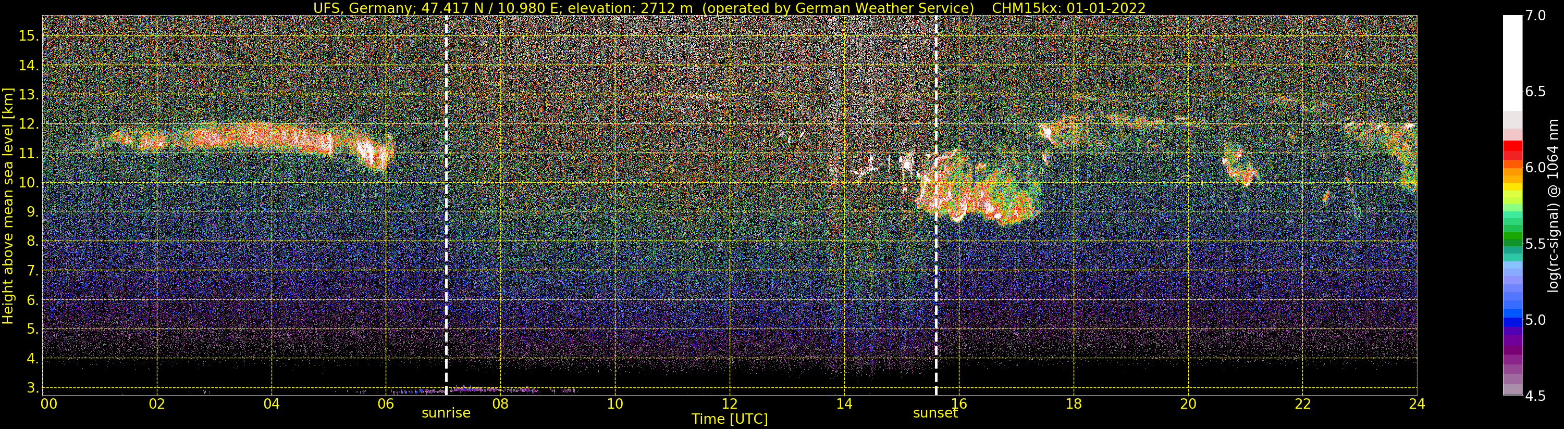Click the time axis tick "16"

coord(959,403)
